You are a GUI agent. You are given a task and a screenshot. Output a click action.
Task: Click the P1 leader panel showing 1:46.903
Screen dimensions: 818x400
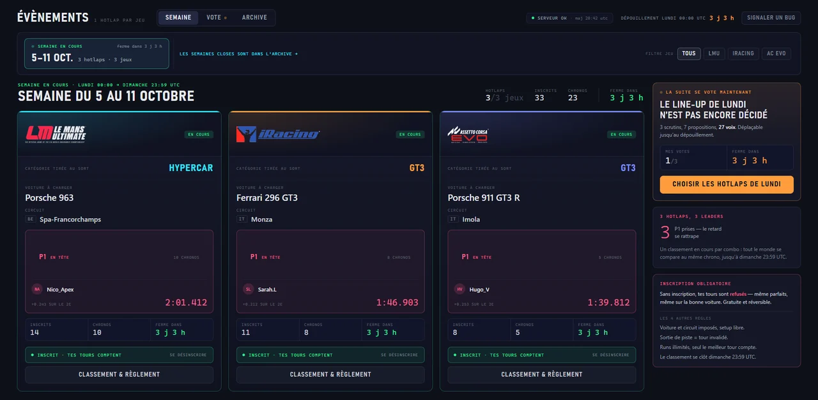coord(330,272)
